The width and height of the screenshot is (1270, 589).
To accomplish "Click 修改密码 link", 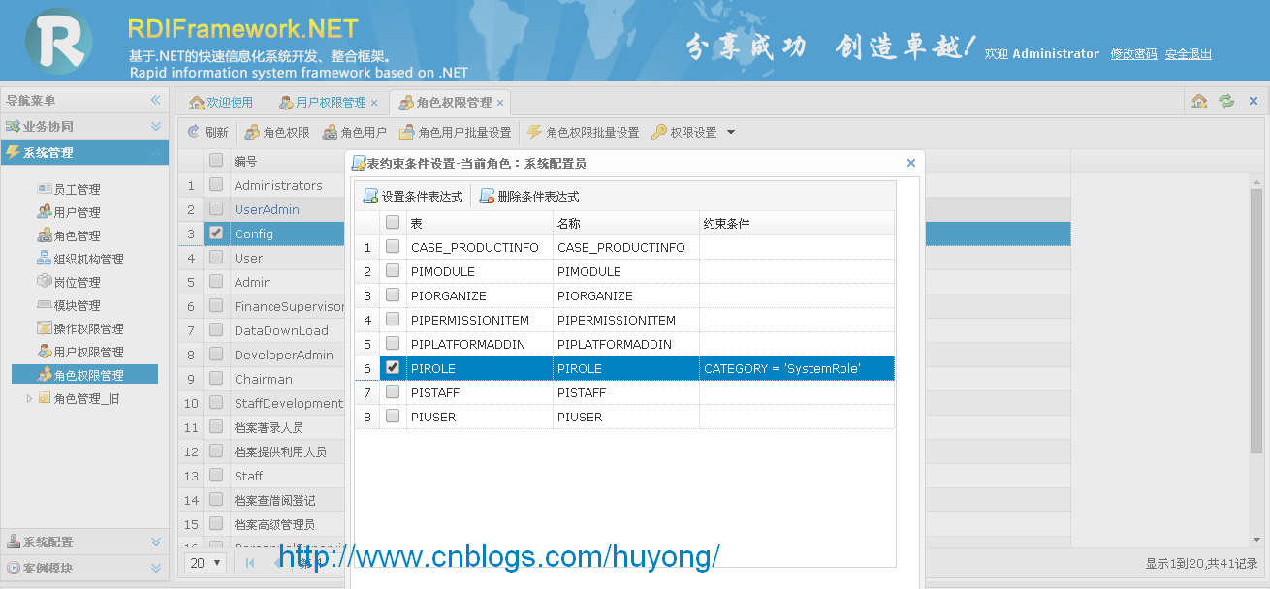I will pos(1133,54).
